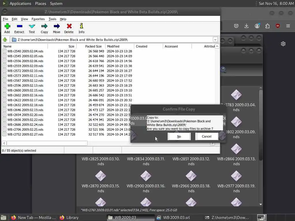Sort by Created column header
295x221 pixels.
click(148, 46)
